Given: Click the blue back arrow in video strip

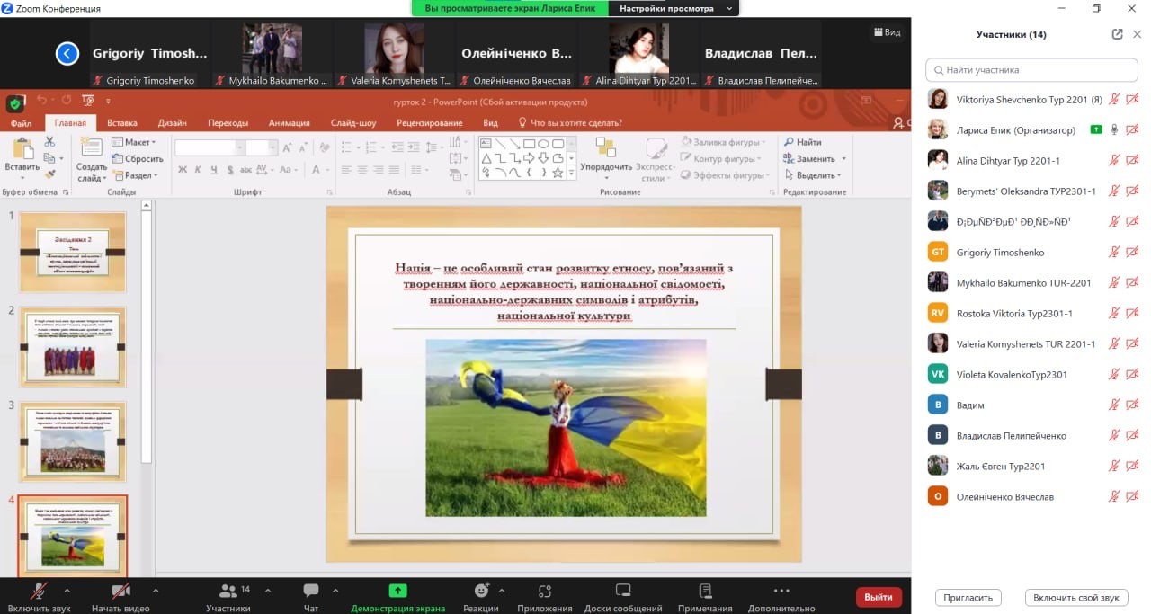Looking at the screenshot, I should 67,54.
